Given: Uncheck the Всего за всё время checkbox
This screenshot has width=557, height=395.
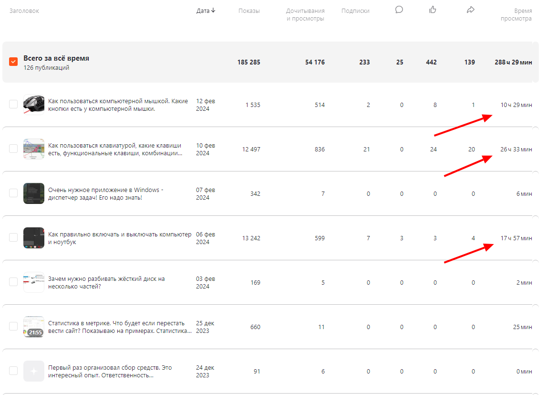Looking at the screenshot, I should coord(13,62).
